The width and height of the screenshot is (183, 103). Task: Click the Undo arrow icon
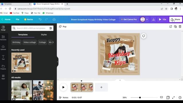(x=40, y=19)
